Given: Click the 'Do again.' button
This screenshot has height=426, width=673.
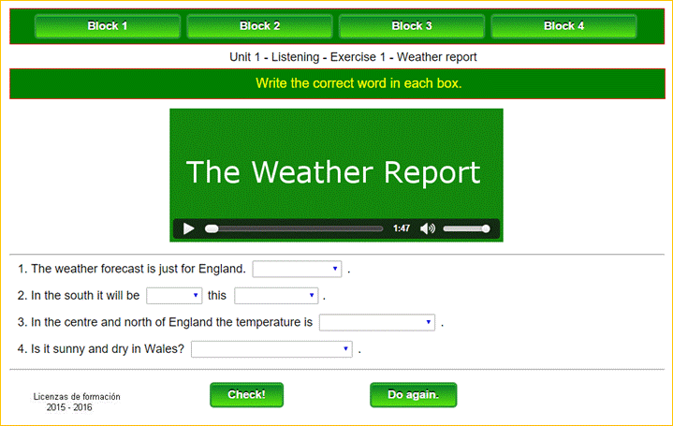Looking at the screenshot, I should tap(413, 395).
